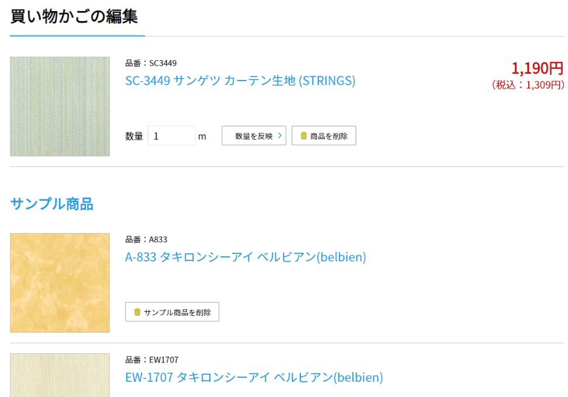Click the chevron arrow on 数量を反映
This screenshot has height=397, width=568.
(280, 136)
